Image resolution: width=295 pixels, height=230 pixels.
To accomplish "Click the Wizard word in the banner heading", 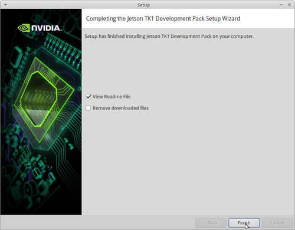I will (231, 18).
